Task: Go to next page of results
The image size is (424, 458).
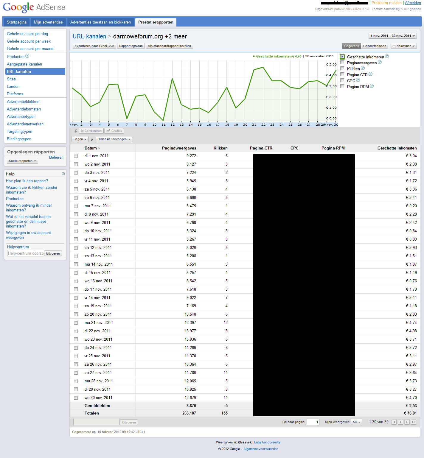Action: (407, 422)
